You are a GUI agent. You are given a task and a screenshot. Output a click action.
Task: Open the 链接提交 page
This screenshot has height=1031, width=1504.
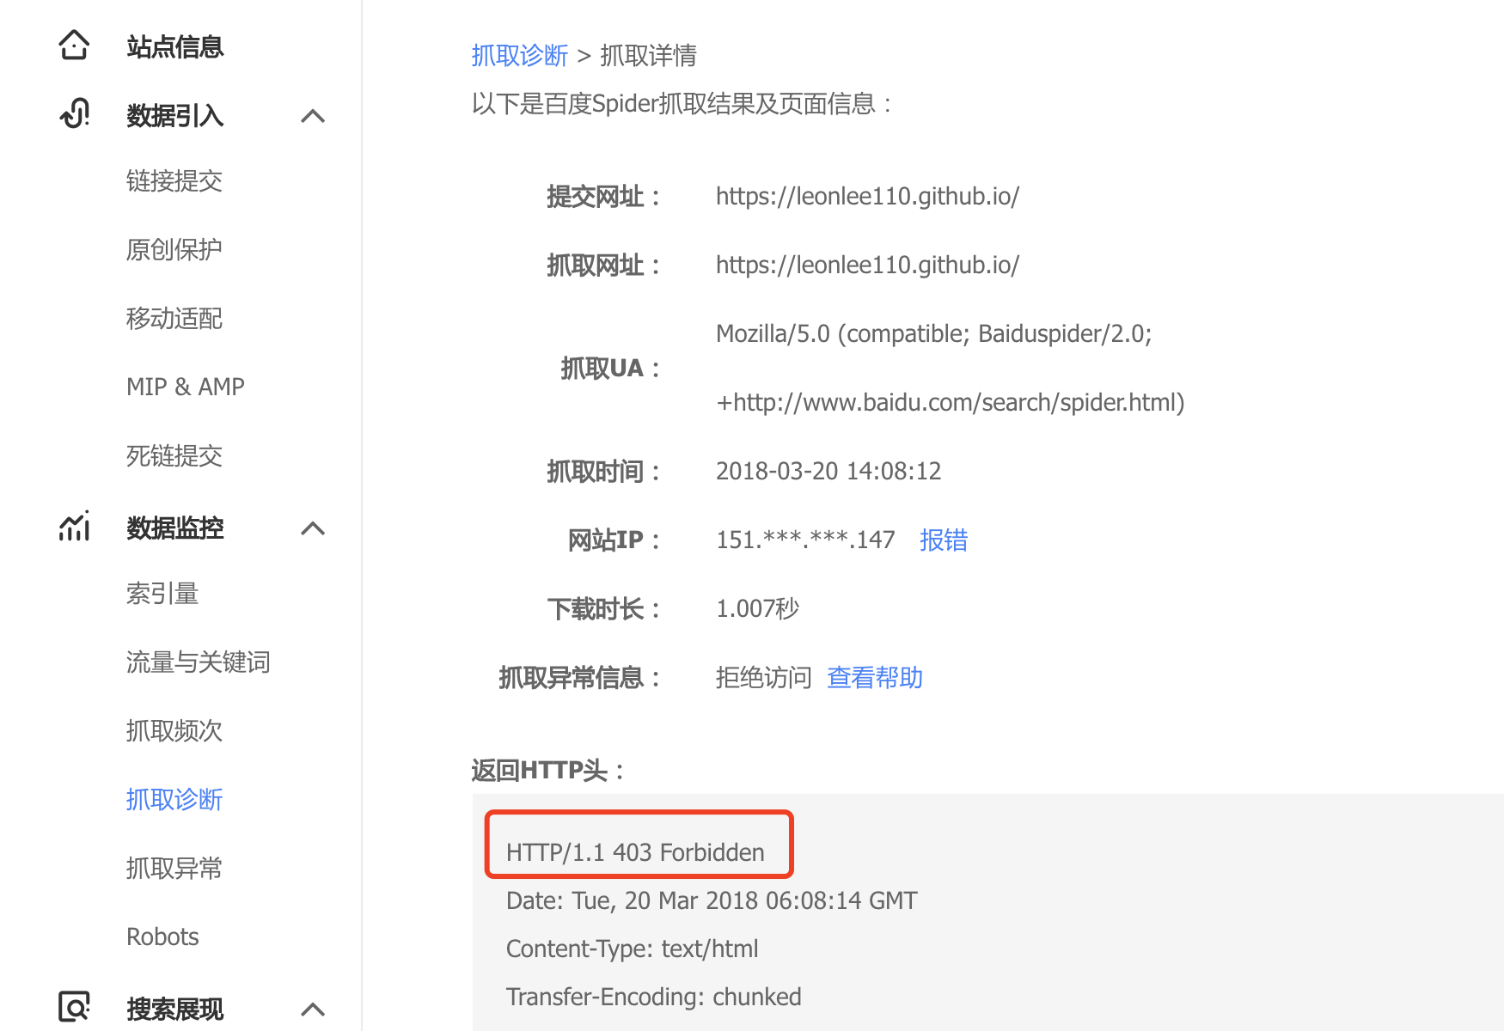pyautogui.click(x=174, y=180)
